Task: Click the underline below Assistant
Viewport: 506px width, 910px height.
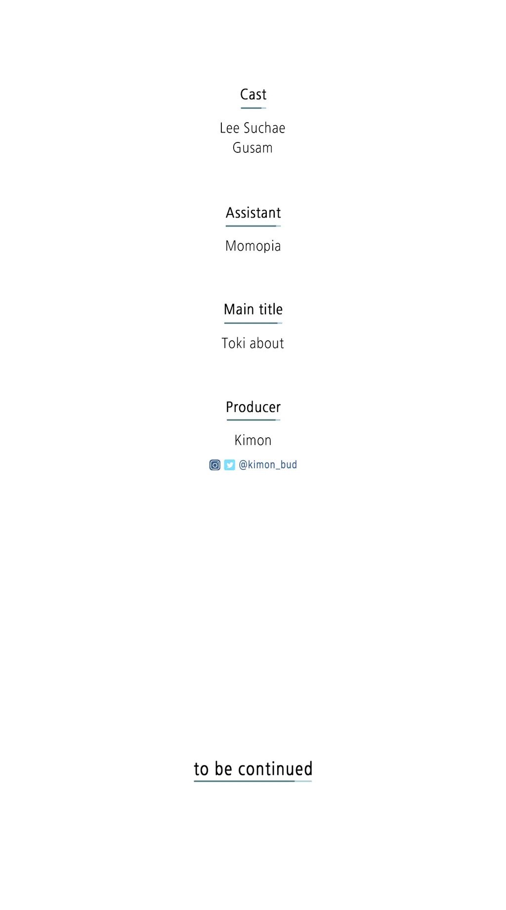Action: (253, 226)
